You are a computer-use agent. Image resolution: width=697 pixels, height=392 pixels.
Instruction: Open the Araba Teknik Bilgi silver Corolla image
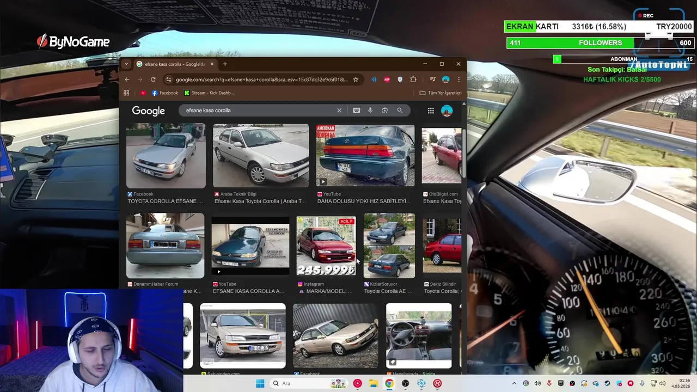pyautogui.click(x=261, y=156)
